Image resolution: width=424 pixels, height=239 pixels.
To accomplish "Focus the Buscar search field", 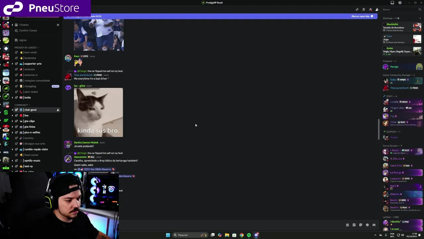I will click(401, 10).
